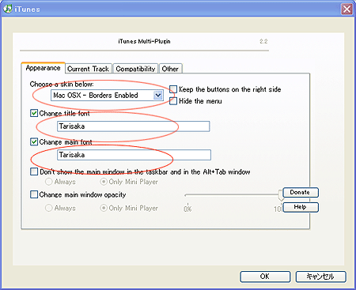Viewport: 356px width, 290px height.
Task: Open Help via the Help button
Action: click(x=301, y=207)
